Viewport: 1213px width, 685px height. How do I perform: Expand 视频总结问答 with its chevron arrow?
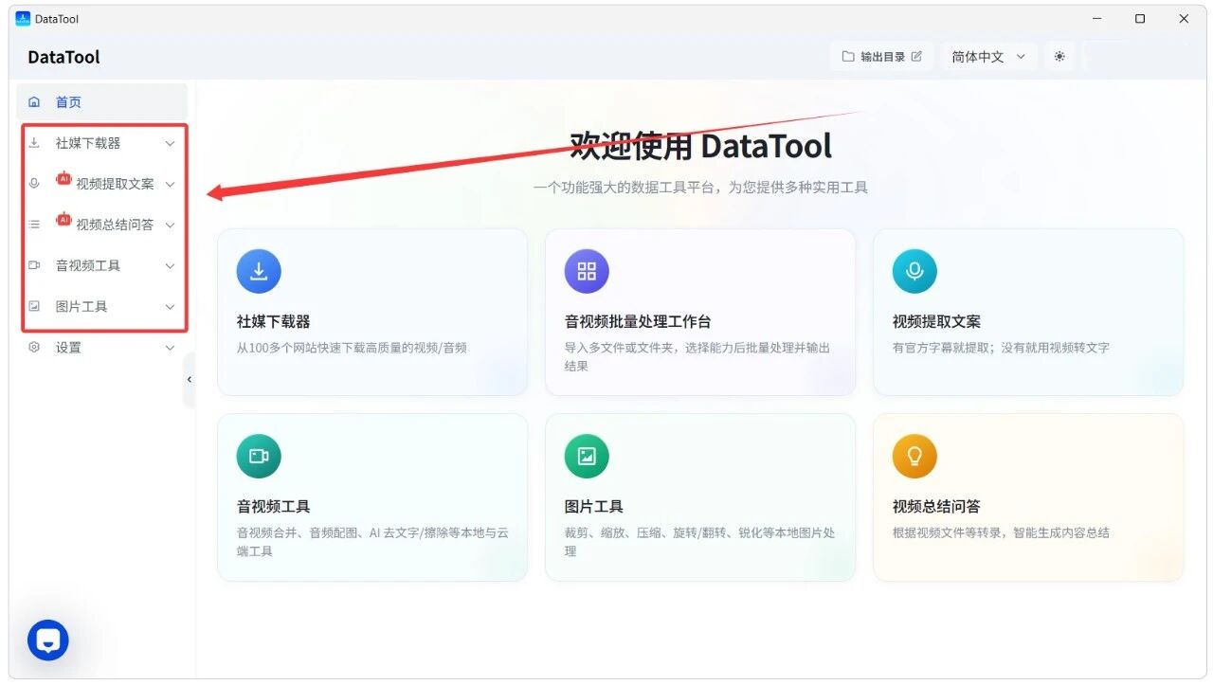(x=171, y=225)
